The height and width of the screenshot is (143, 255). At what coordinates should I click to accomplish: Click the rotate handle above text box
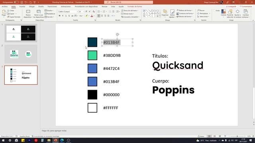point(117,34)
